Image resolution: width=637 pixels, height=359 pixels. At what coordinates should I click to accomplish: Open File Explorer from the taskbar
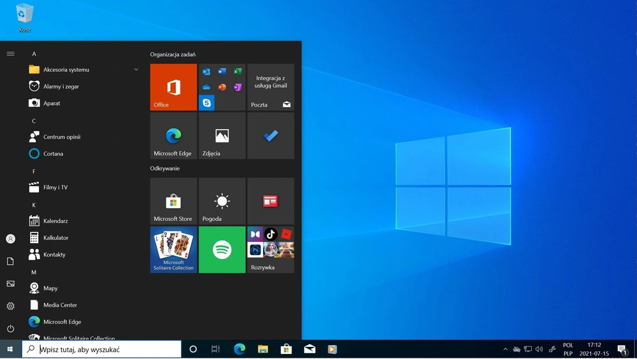click(x=263, y=349)
